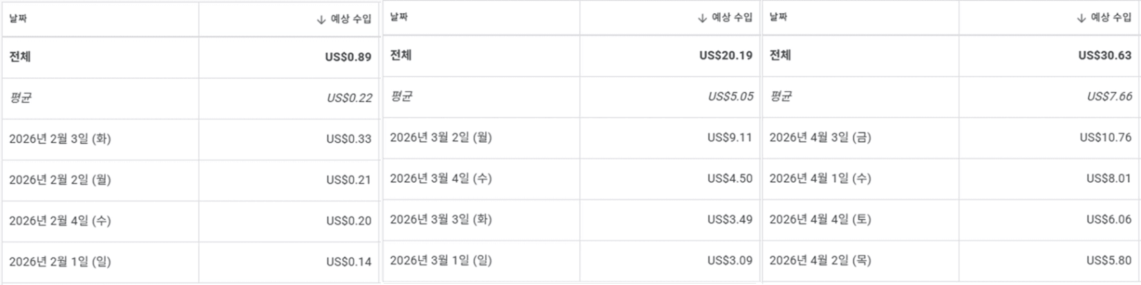
Task: Select the 2026년 2월 3일 (화) date row
Action: point(60,139)
